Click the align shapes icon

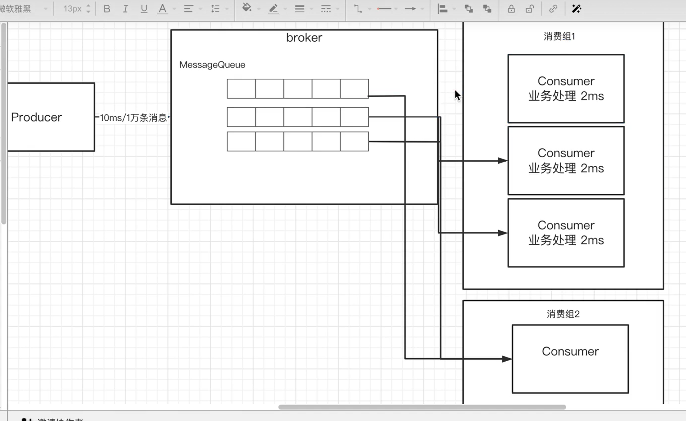coord(442,9)
